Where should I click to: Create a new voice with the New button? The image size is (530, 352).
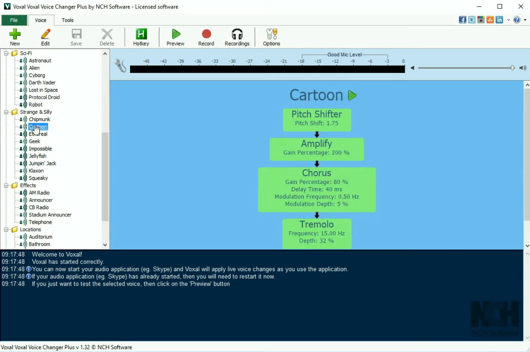point(15,37)
